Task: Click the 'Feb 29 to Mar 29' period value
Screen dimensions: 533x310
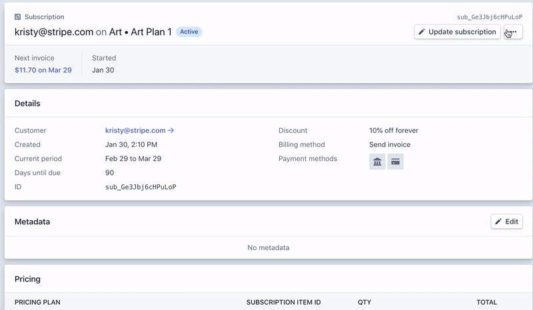Action: (133, 158)
